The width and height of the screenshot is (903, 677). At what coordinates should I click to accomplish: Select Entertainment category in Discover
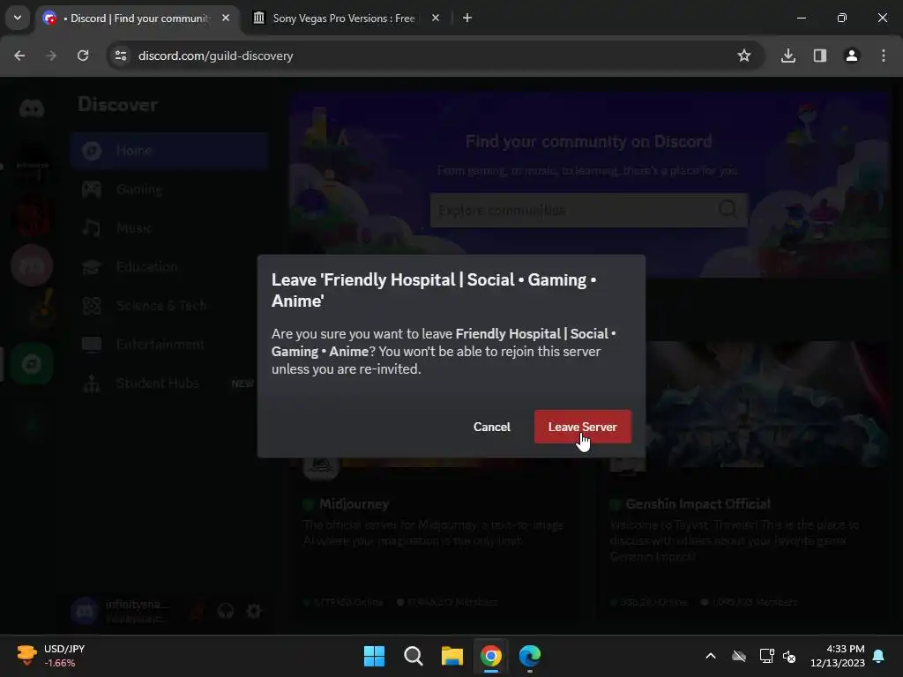click(x=170, y=345)
